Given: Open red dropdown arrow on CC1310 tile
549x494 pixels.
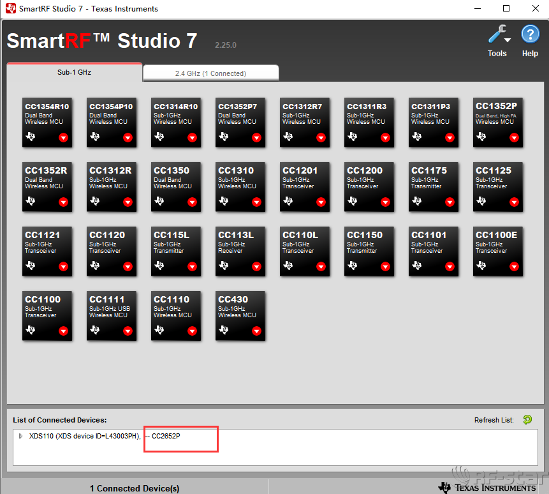Looking at the screenshot, I should (x=256, y=202).
